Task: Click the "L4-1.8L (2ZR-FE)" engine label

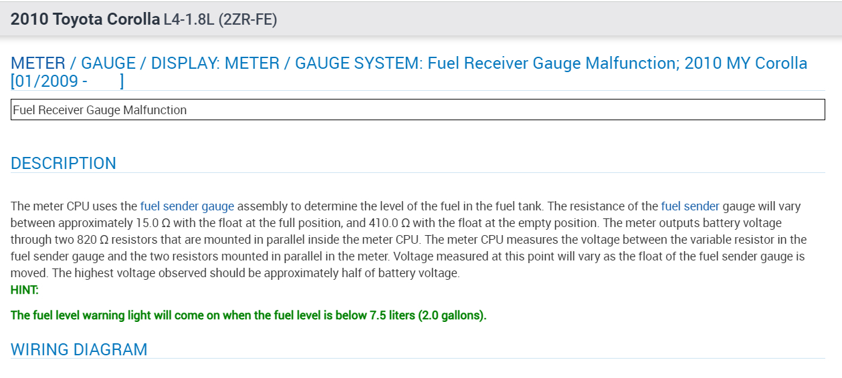Action: pos(220,19)
